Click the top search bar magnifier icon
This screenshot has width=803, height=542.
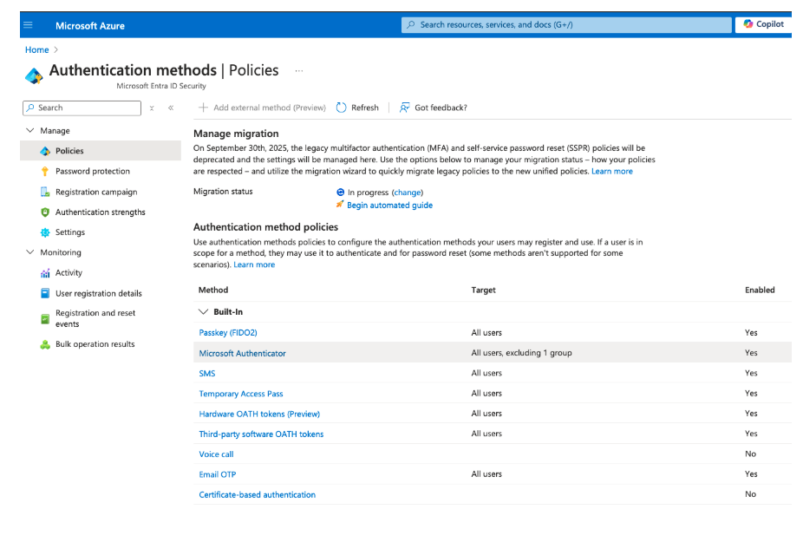click(411, 24)
